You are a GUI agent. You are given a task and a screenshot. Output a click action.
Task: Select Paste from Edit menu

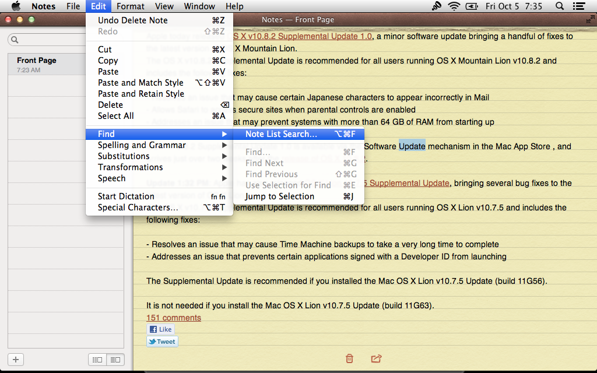pos(159,72)
